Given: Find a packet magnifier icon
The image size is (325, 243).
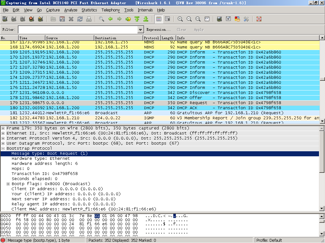Looking at the screenshot, I should [101, 19].
